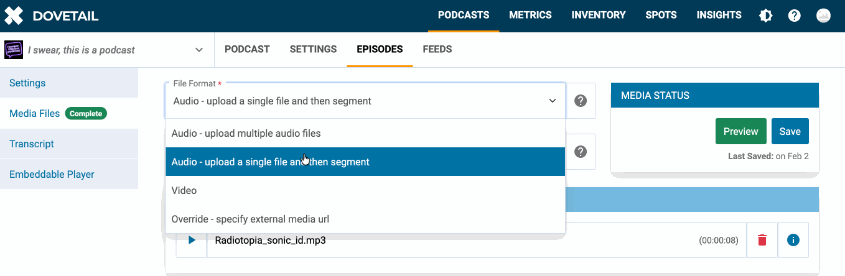This screenshot has height=276, width=845.
Task: Click the green Preview button
Action: pyautogui.click(x=740, y=131)
